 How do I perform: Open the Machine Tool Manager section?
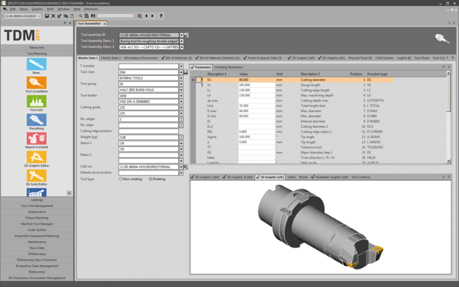click(37, 224)
